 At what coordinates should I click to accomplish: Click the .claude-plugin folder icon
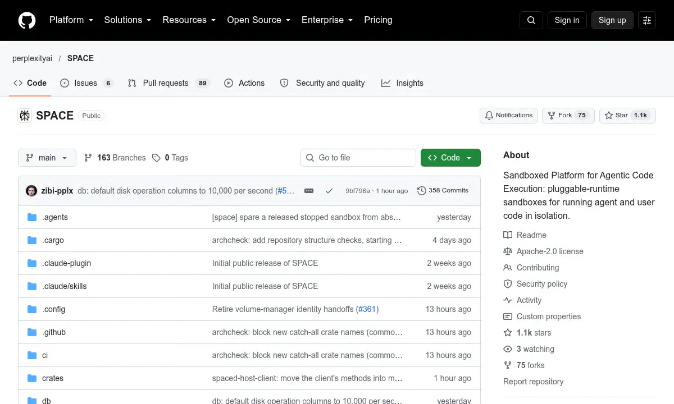[x=32, y=263]
